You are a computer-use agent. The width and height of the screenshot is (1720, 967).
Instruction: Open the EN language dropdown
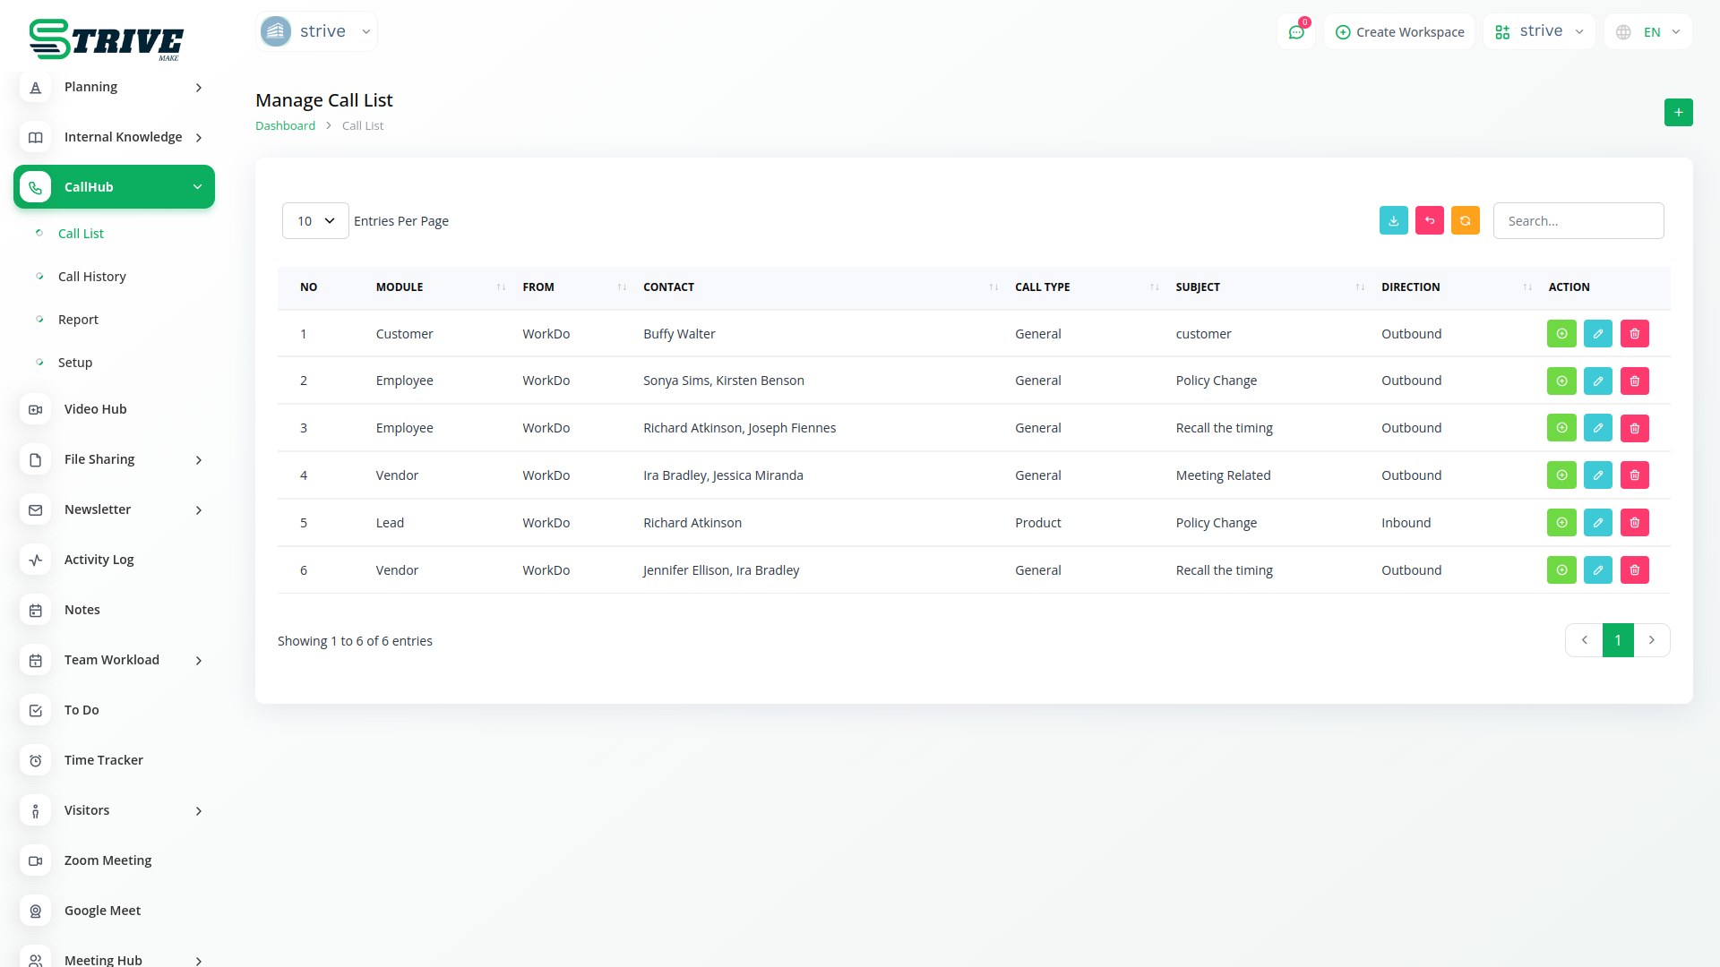tap(1648, 32)
